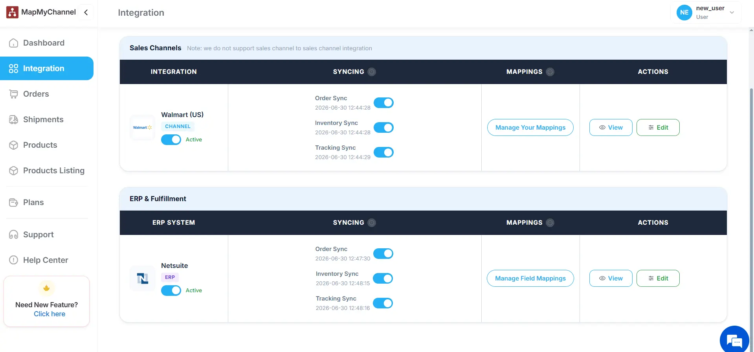Open the live chat bubble
The image size is (754, 352).
tap(734, 340)
